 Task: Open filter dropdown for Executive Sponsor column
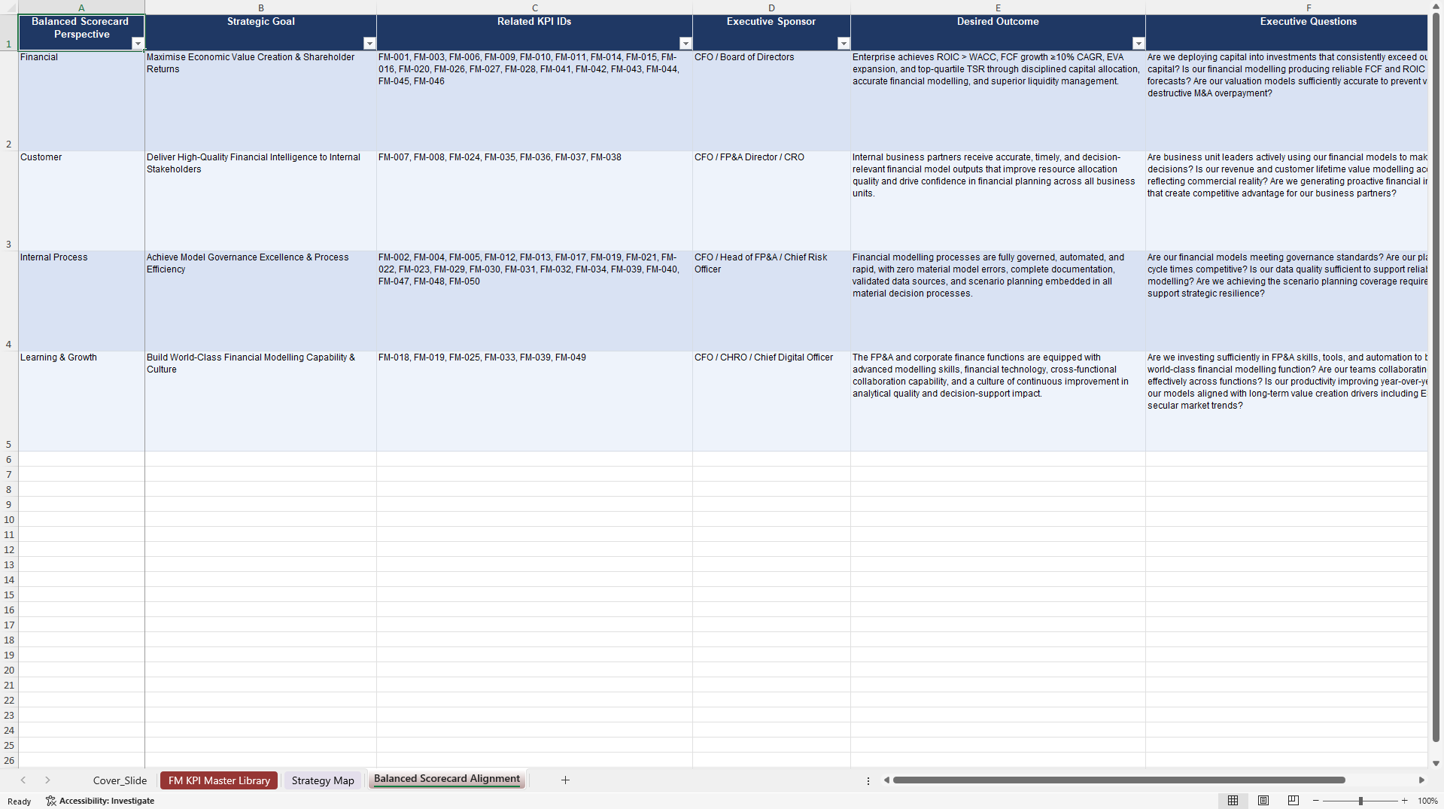tap(844, 44)
